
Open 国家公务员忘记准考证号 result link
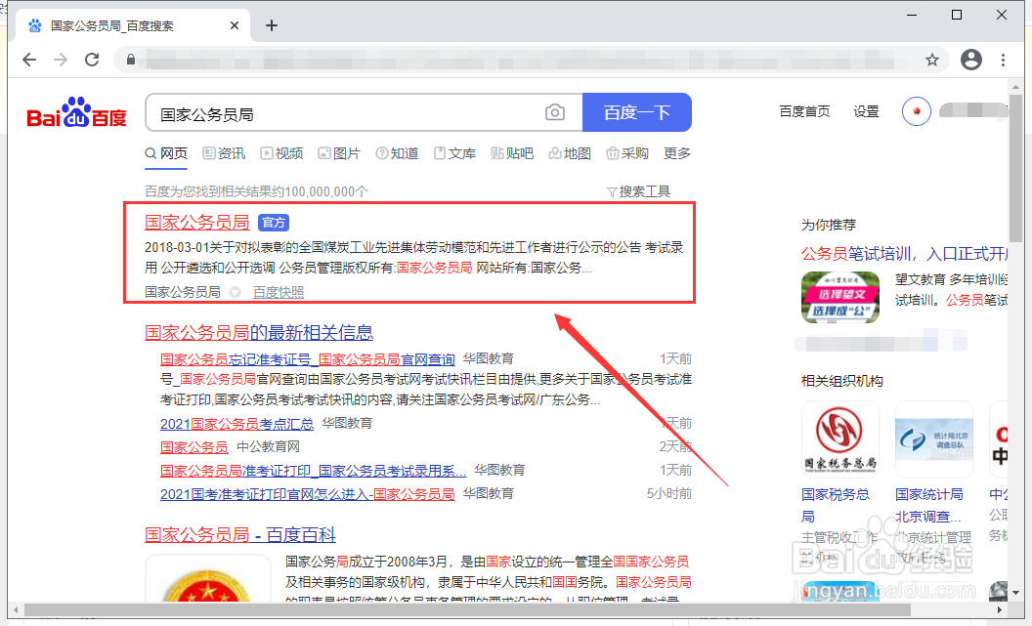click(x=308, y=359)
